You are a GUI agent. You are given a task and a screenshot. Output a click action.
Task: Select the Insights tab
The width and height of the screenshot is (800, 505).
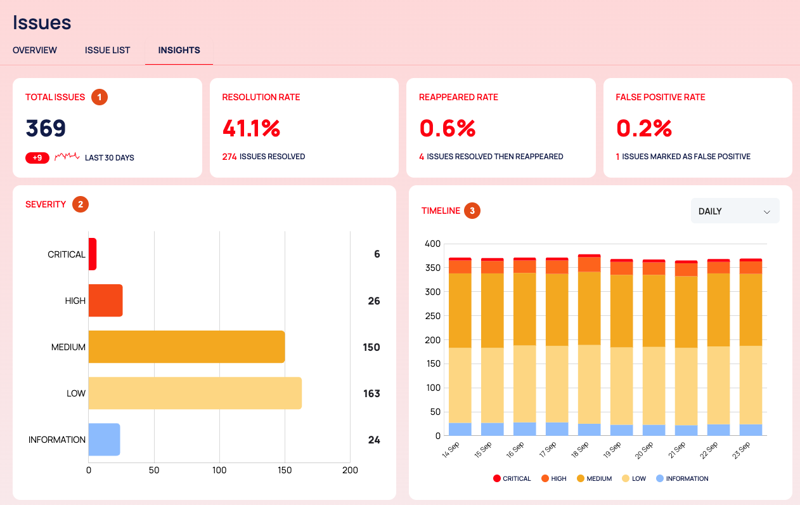coord(179,50)
